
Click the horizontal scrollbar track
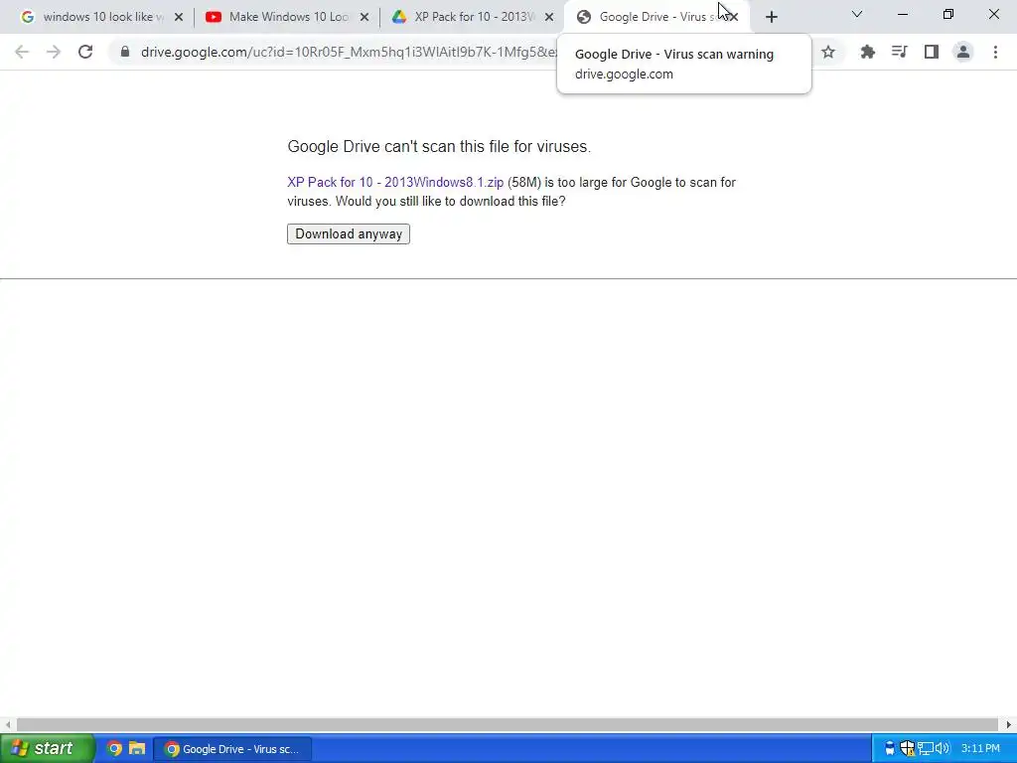pos(508,724)
